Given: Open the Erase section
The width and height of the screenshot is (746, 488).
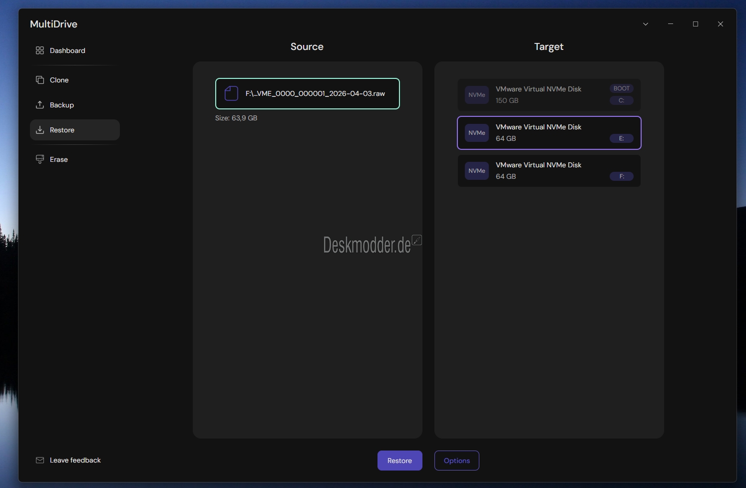Looking at the screenshot, I should coord(59,159).
